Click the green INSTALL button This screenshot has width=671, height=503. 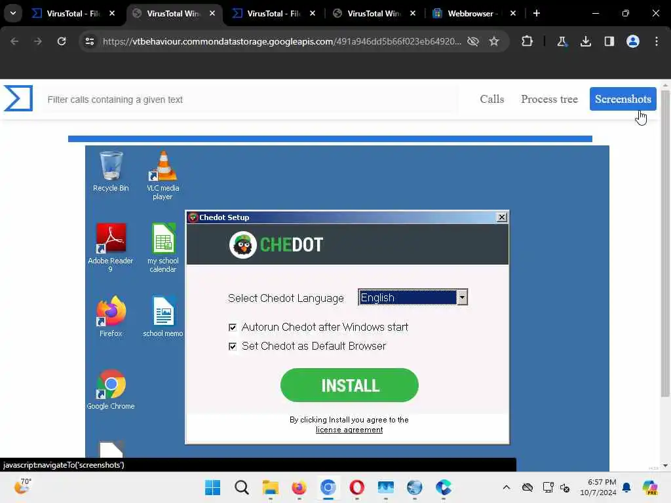click(349, 385)
